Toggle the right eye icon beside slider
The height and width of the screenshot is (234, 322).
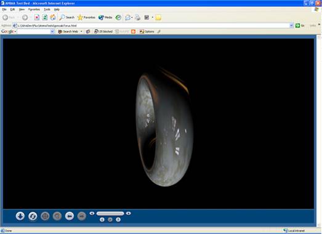[129, 214]
